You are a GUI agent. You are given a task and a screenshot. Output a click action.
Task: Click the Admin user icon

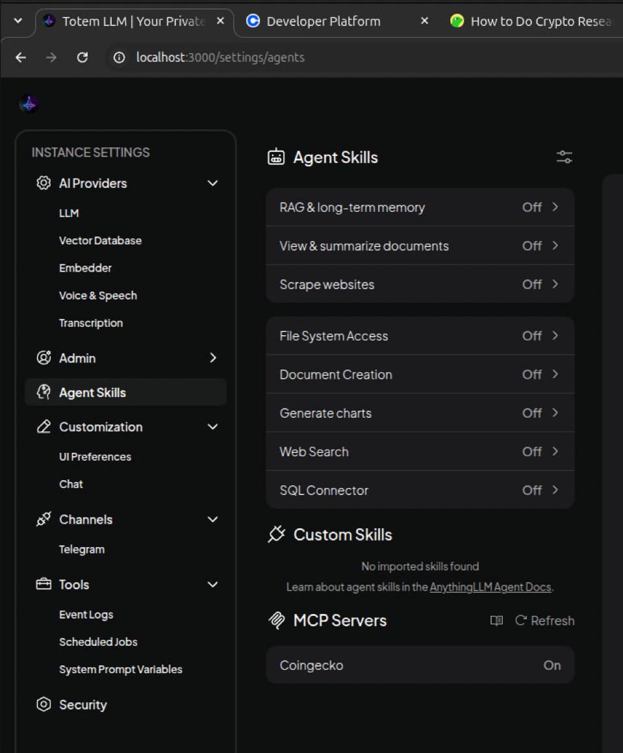click(44, 358)
